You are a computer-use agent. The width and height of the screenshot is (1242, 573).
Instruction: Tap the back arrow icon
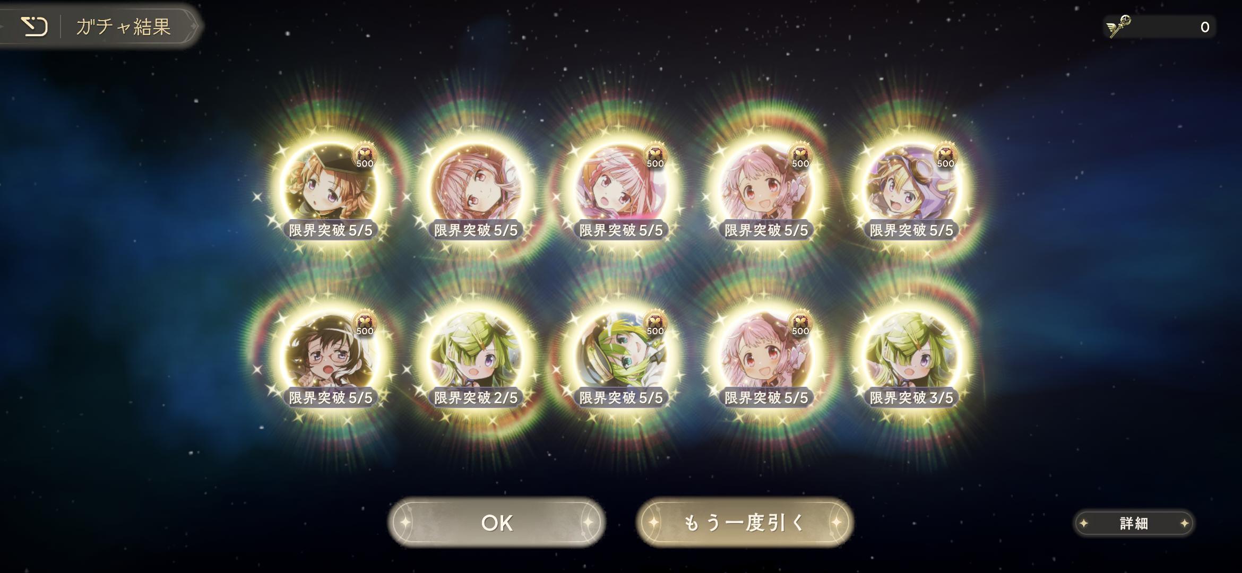pos(34,27)
